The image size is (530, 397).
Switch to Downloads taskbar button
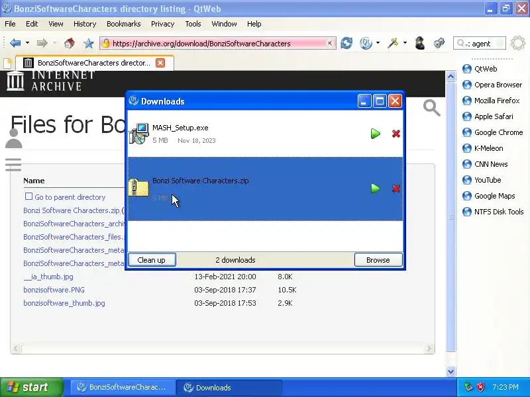coord(229,388)
